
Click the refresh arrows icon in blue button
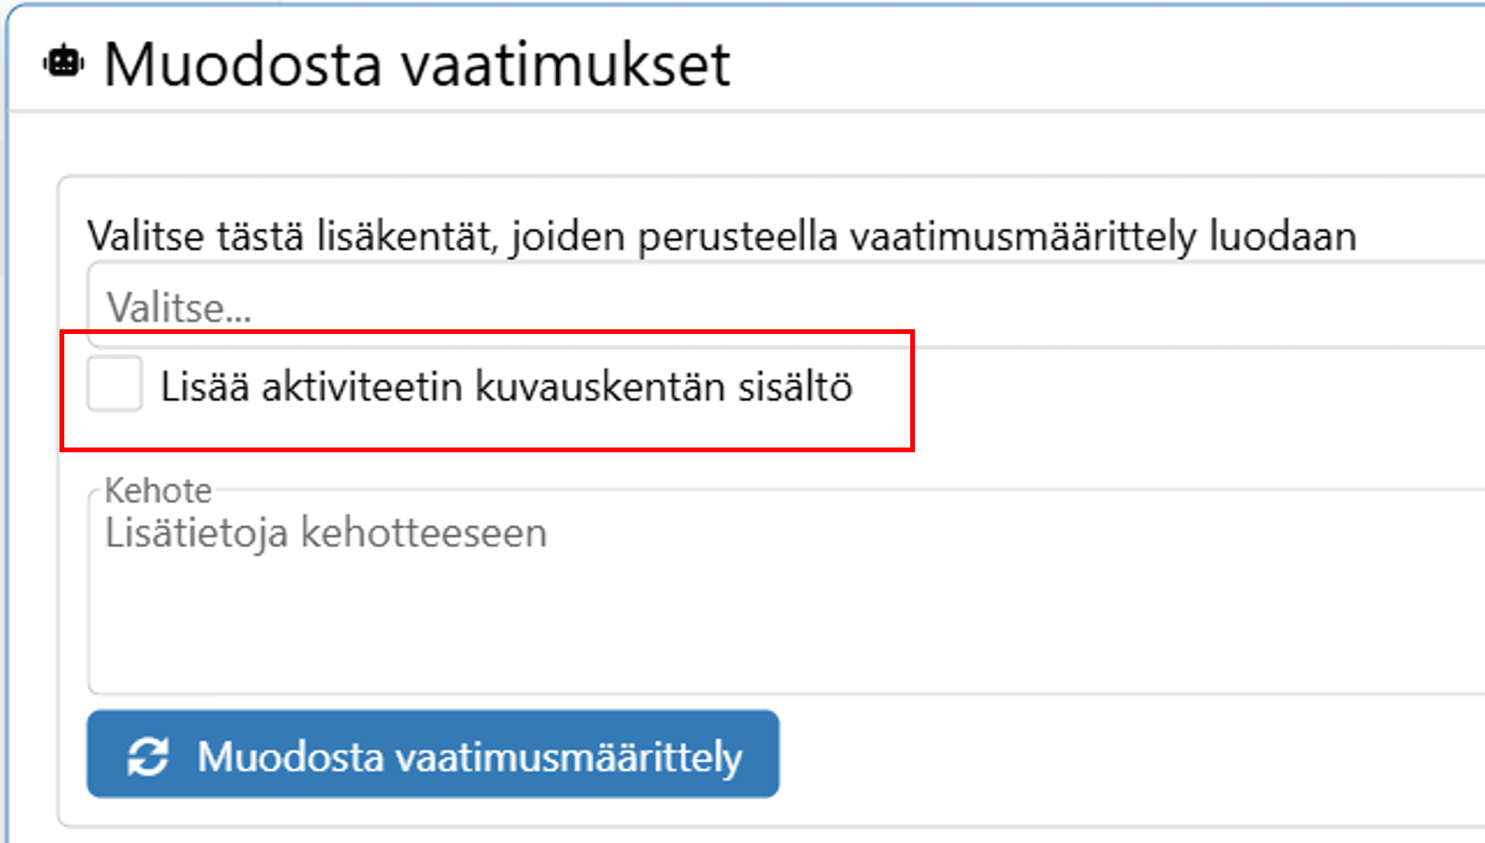148,756
